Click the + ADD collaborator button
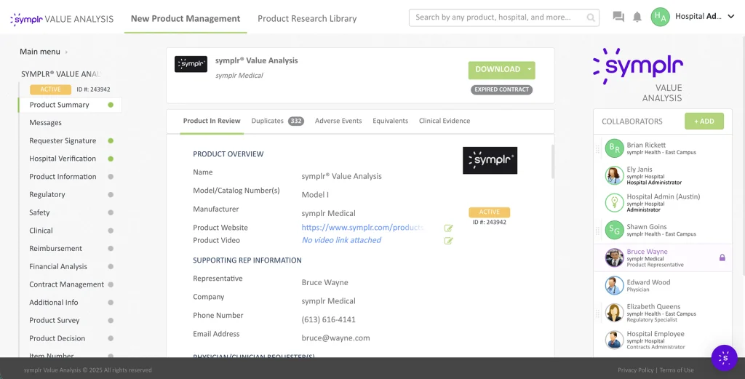Image resolution: width=745 pixels, height=379 pixels. pos(704,121)
